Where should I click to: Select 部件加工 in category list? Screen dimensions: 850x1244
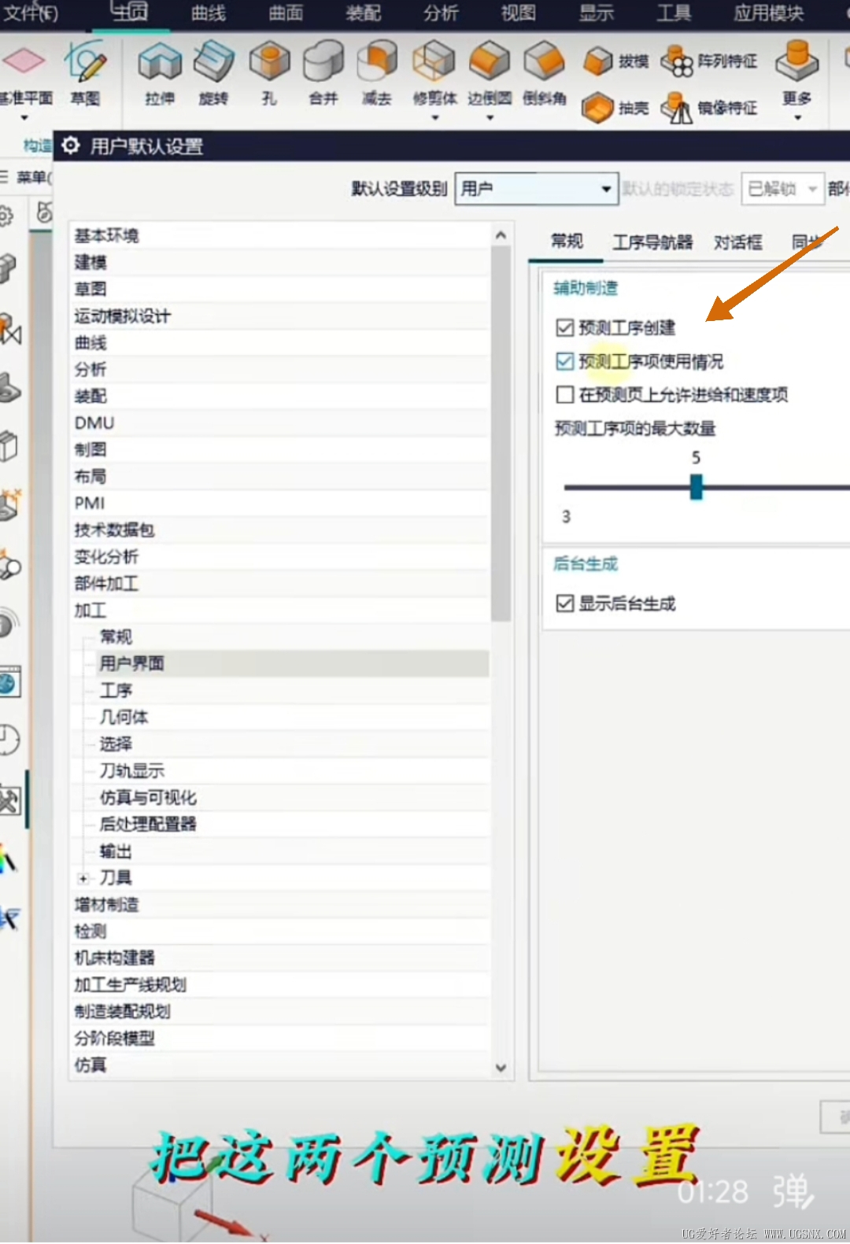(280, 583)
